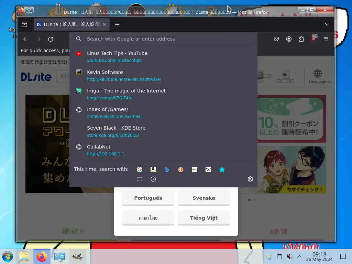This screenshot has width=352, height=264.
Task: Search history clock icon
Action: click(153, 179)
